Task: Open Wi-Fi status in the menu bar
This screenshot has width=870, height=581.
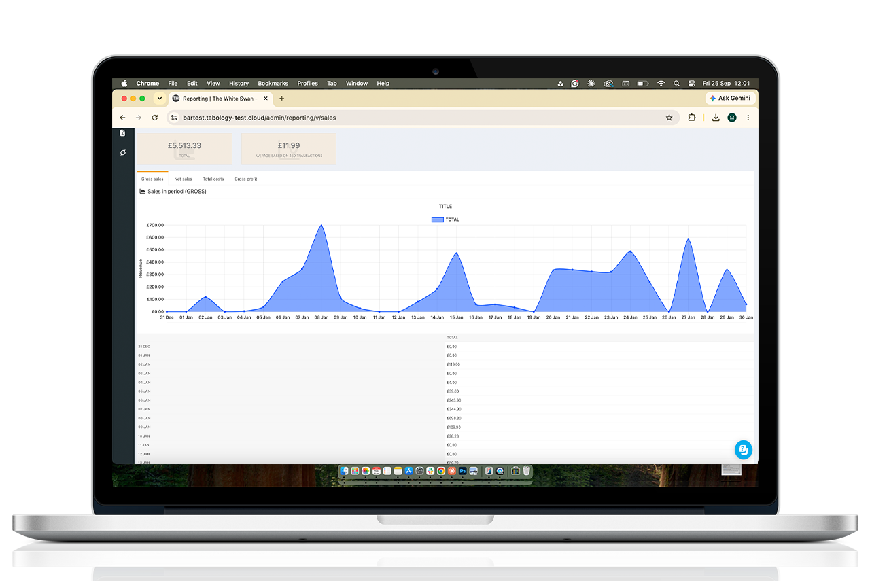Action: tap(661, 84)
